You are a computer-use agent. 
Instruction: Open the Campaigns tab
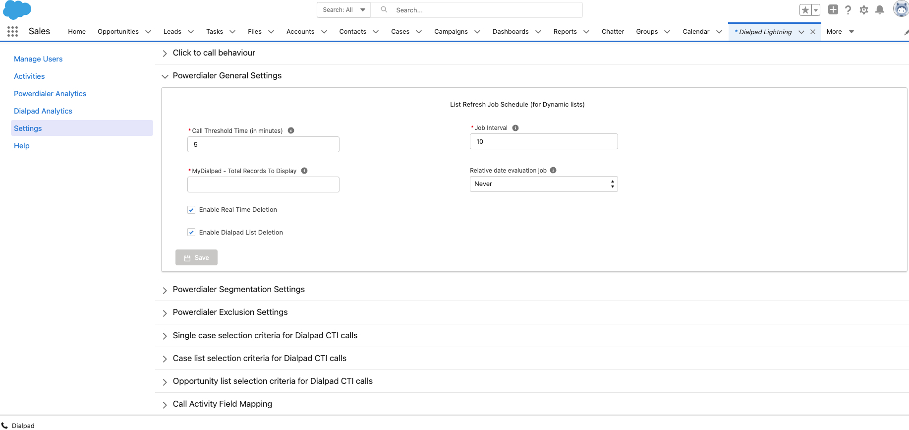451,31
